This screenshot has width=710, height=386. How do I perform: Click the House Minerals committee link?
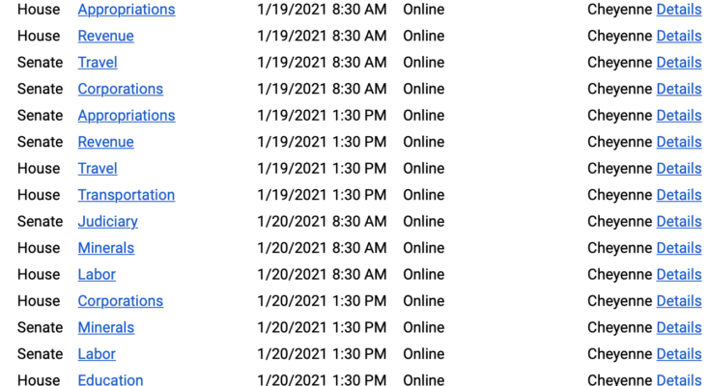tap(106, 248)
